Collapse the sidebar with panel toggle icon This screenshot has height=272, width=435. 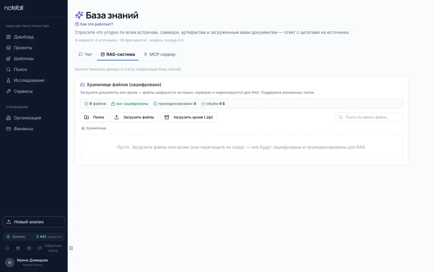(x=71, y=248)
